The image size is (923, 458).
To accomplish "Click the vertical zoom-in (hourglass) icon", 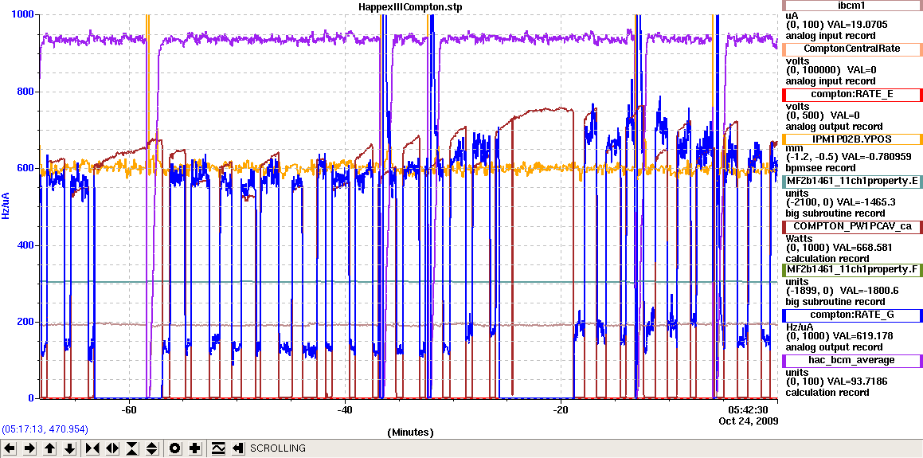I will (x=132, y=448).
